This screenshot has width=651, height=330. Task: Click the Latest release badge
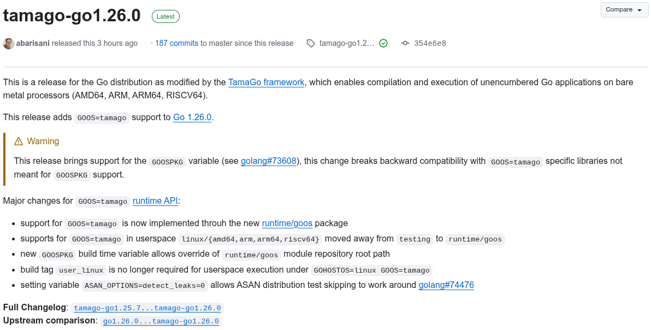[165, 16]
